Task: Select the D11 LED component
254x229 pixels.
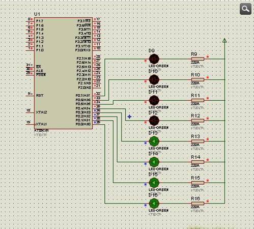Action: (x=154, y=100)
